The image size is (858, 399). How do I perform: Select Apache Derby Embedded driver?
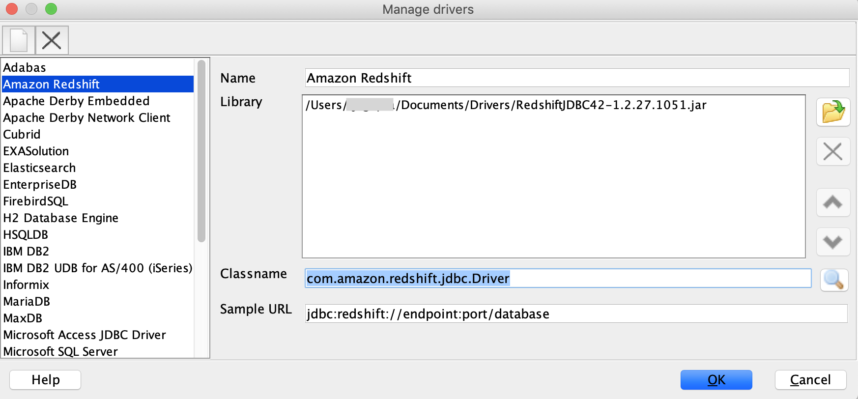point(98,101)
